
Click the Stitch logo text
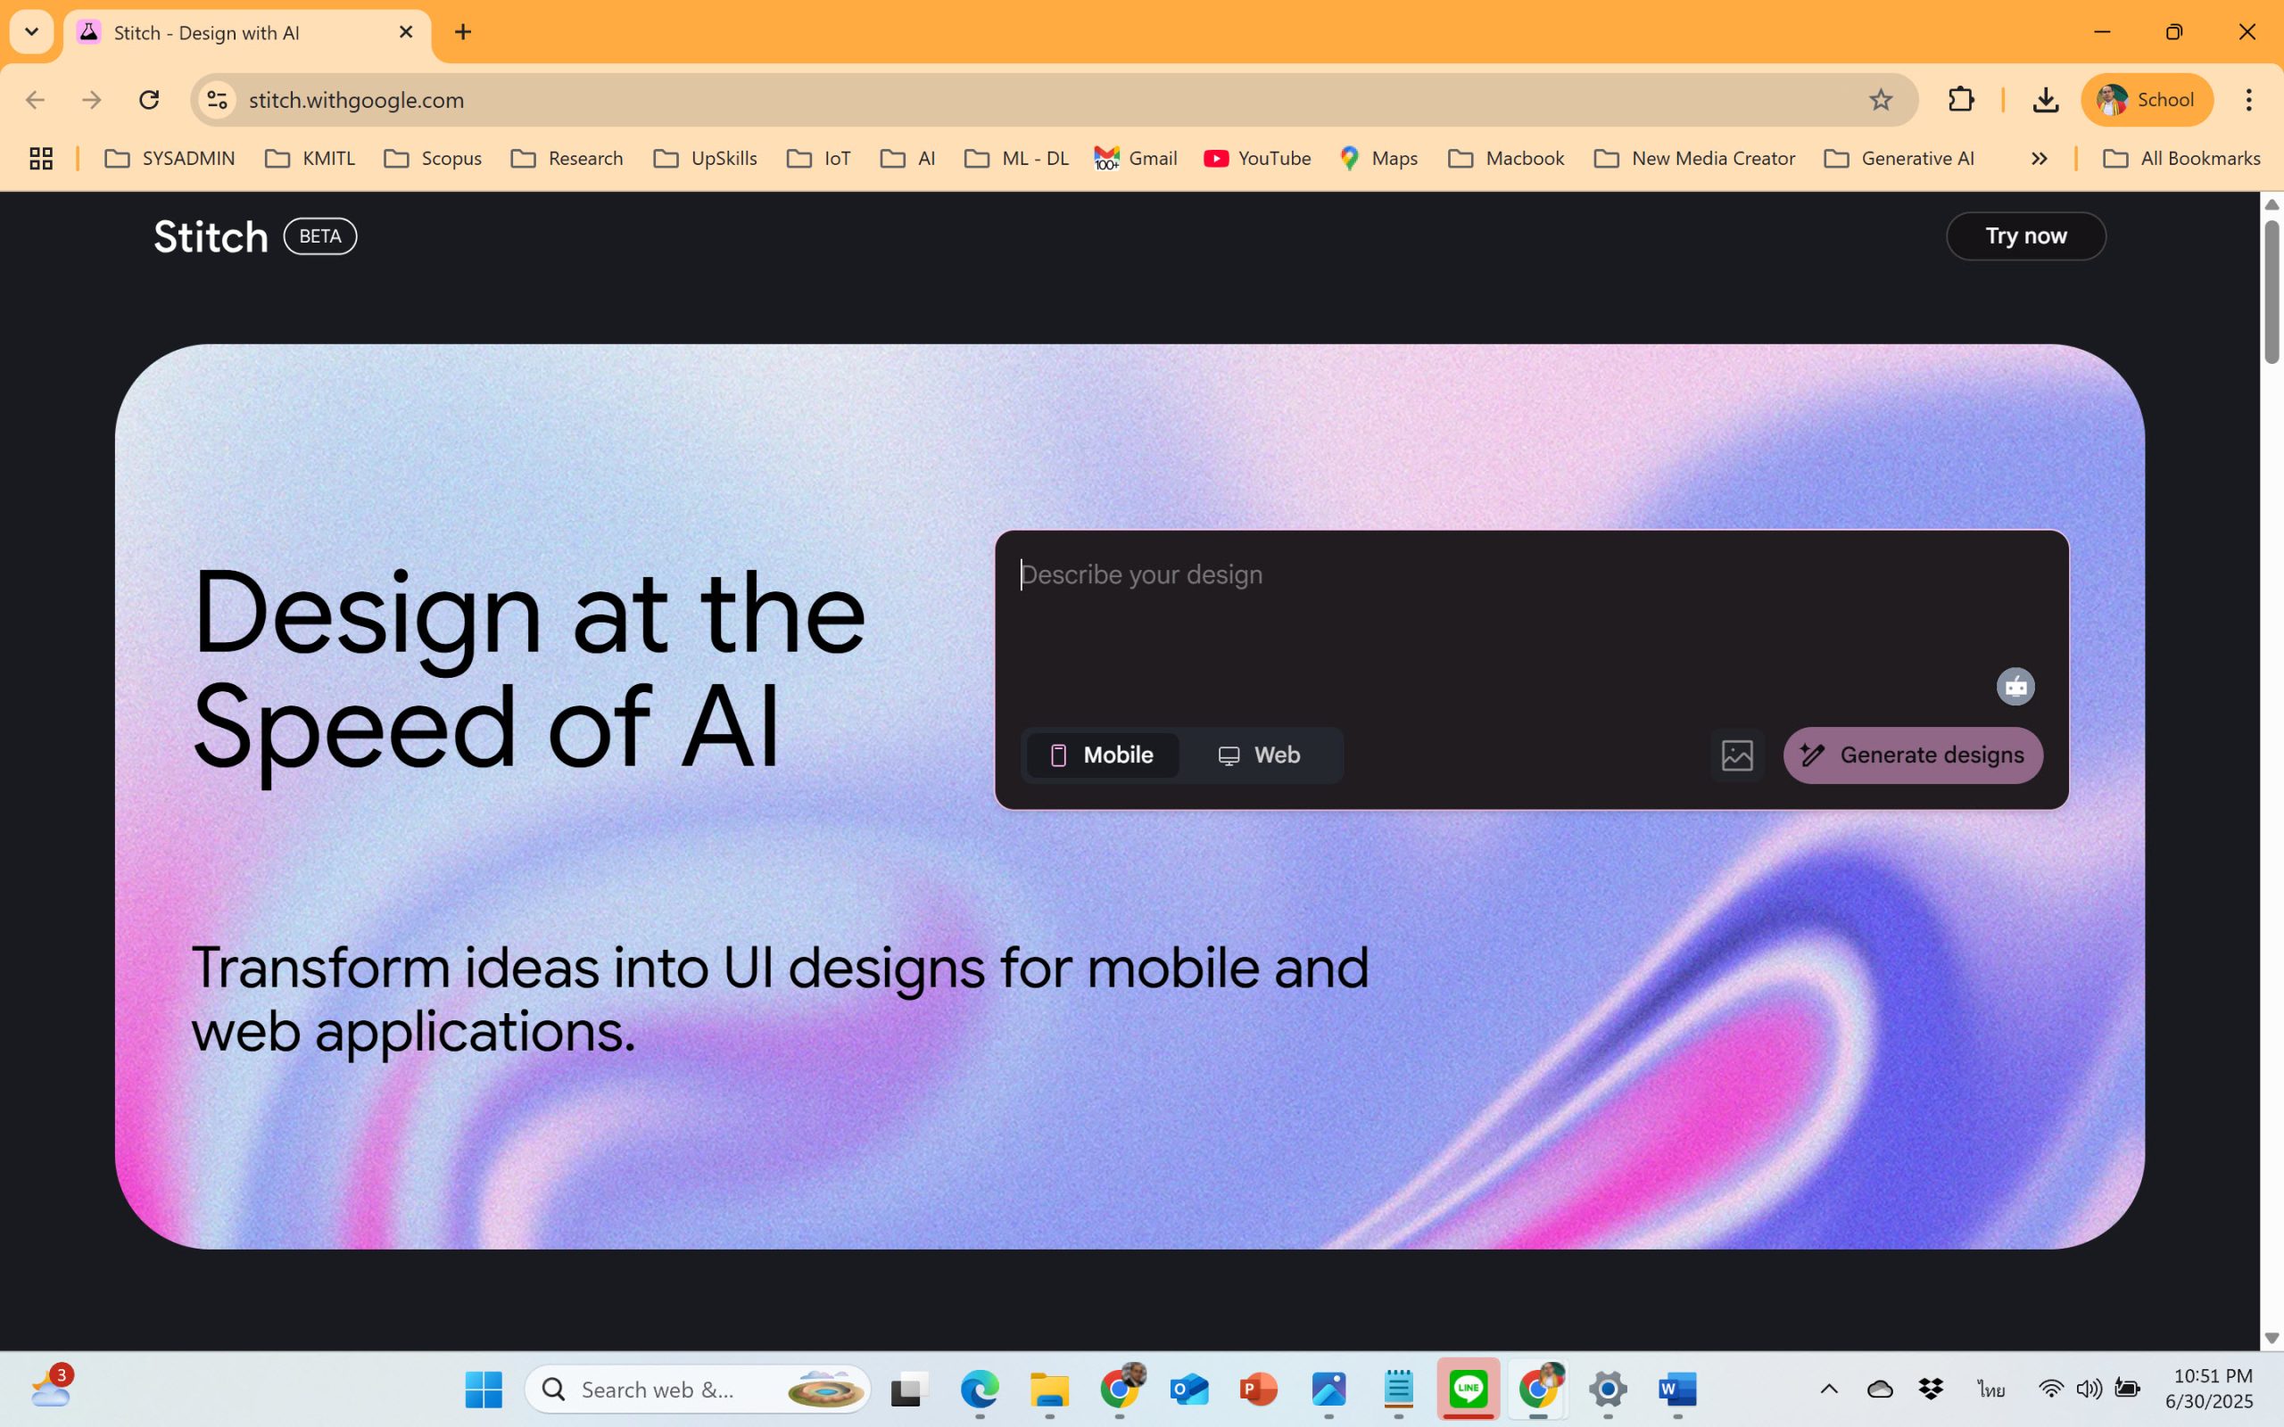tap(211, 236)
